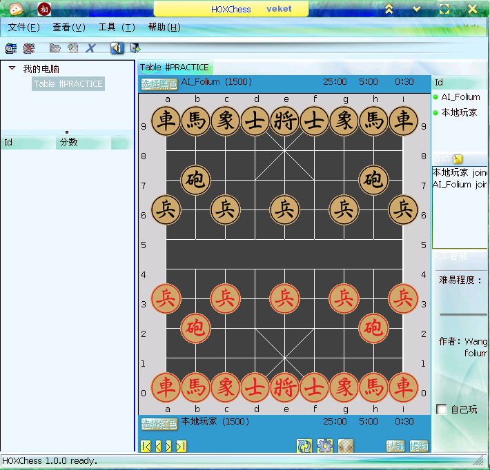Select AI_Folium in player list
Viewport: 490px width, 470px height.
click(x=460, y=96)
